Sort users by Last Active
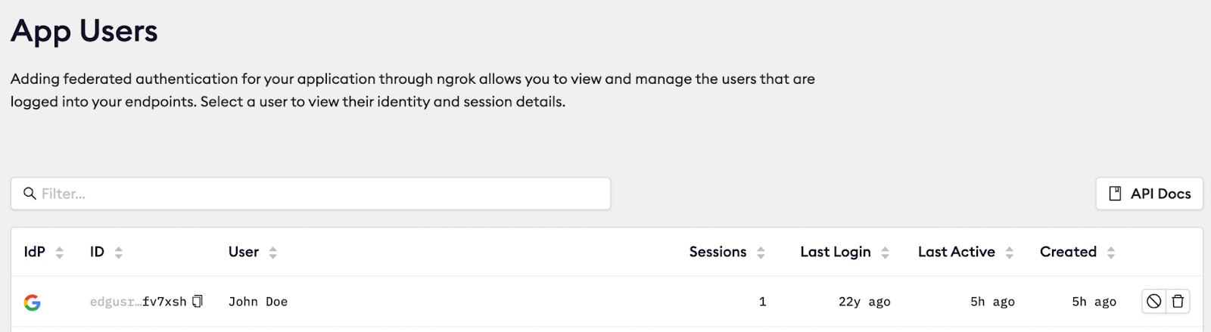 [x=1009, y=253]
